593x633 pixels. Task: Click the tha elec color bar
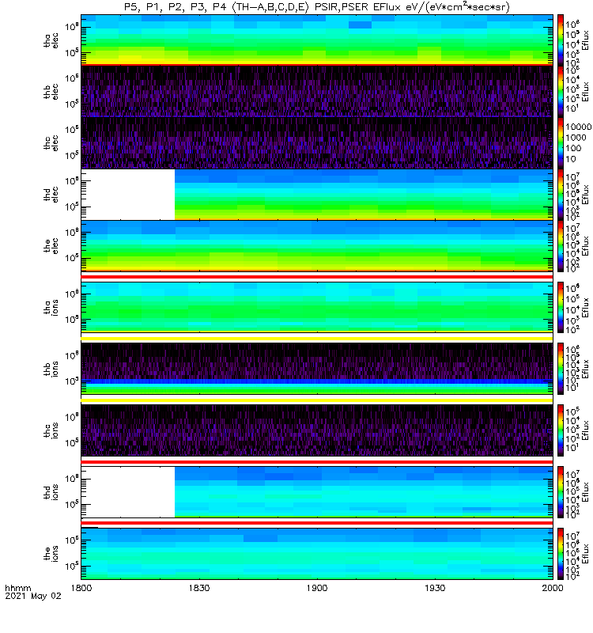[561, 40]
